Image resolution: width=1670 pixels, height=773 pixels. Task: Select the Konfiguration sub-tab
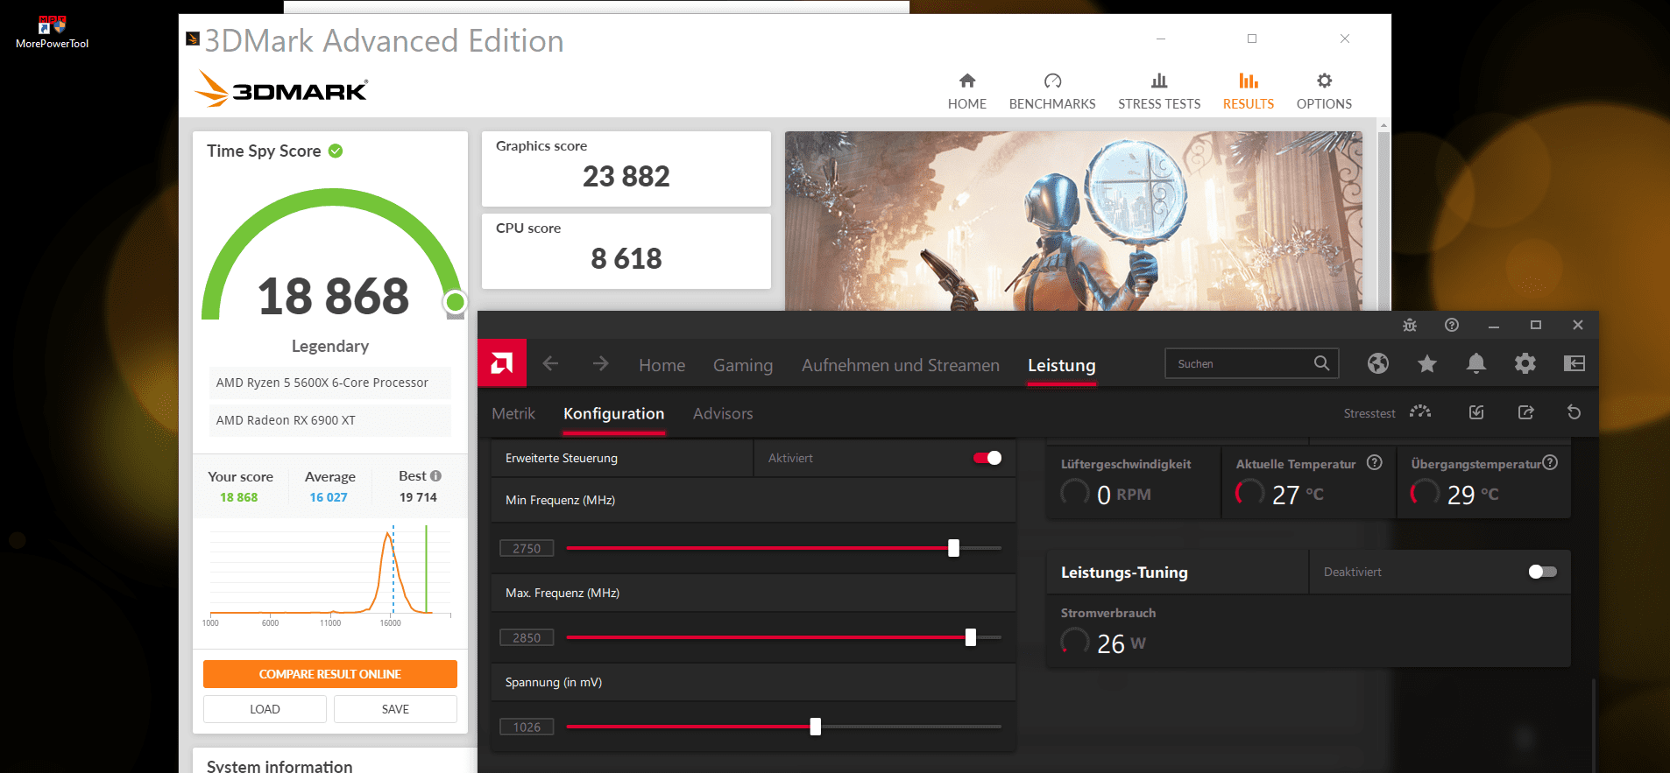[613, 413]
